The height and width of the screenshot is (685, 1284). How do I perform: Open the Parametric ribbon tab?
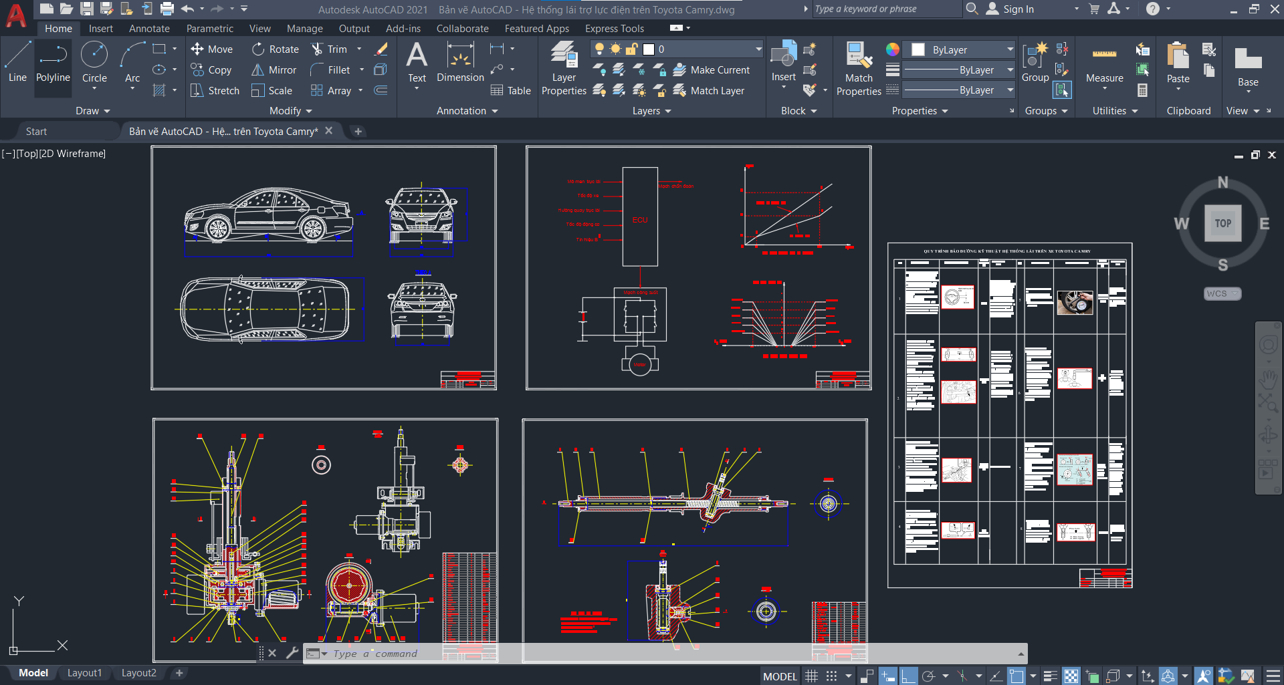[x=210, y=28]
